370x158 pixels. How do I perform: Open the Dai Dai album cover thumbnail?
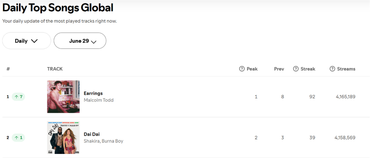click(63, 138)
